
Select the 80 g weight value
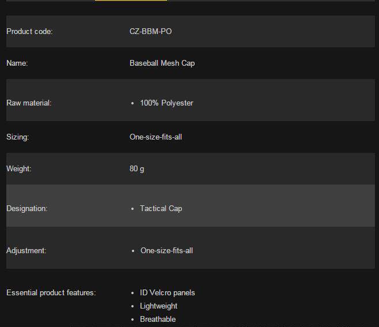point(137,168)
